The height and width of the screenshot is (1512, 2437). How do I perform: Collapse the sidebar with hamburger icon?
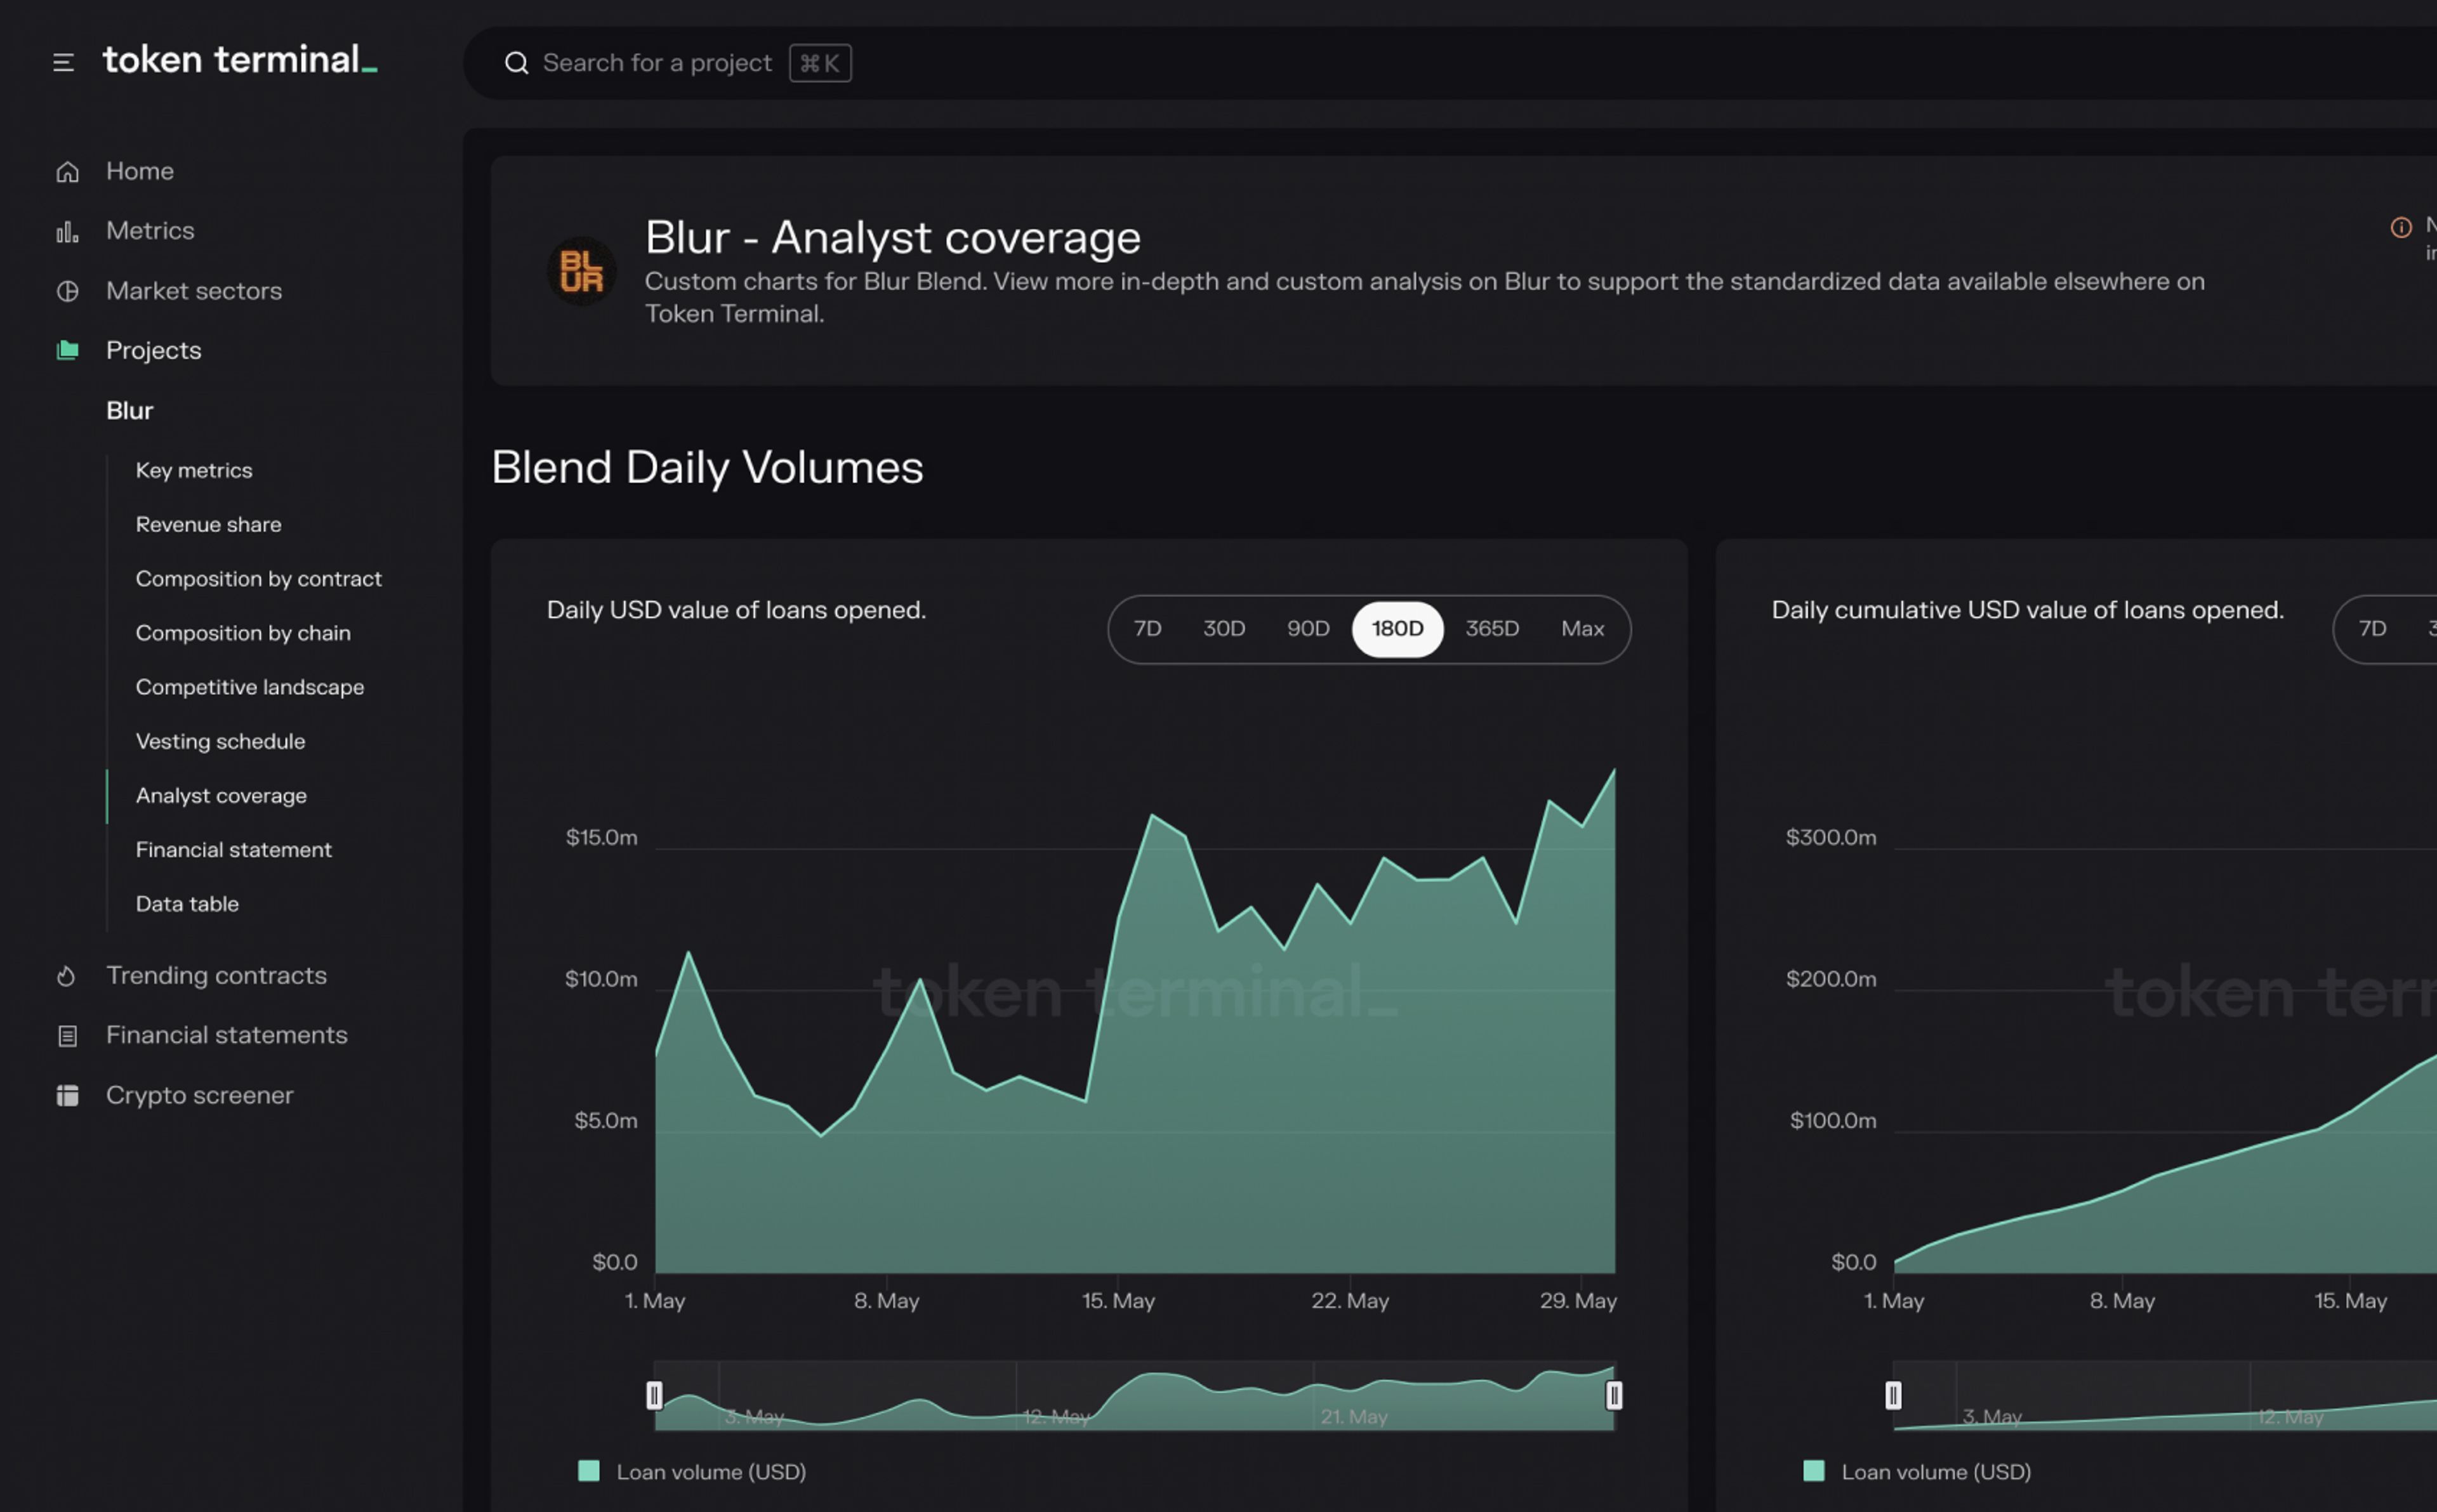(63, 63)
